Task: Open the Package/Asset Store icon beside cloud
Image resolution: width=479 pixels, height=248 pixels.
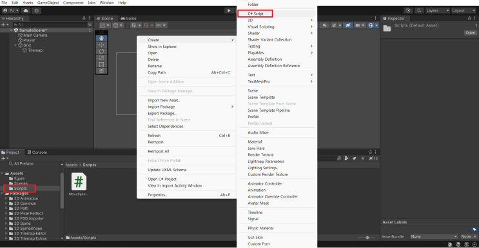Action: click(x=37, y=10)
